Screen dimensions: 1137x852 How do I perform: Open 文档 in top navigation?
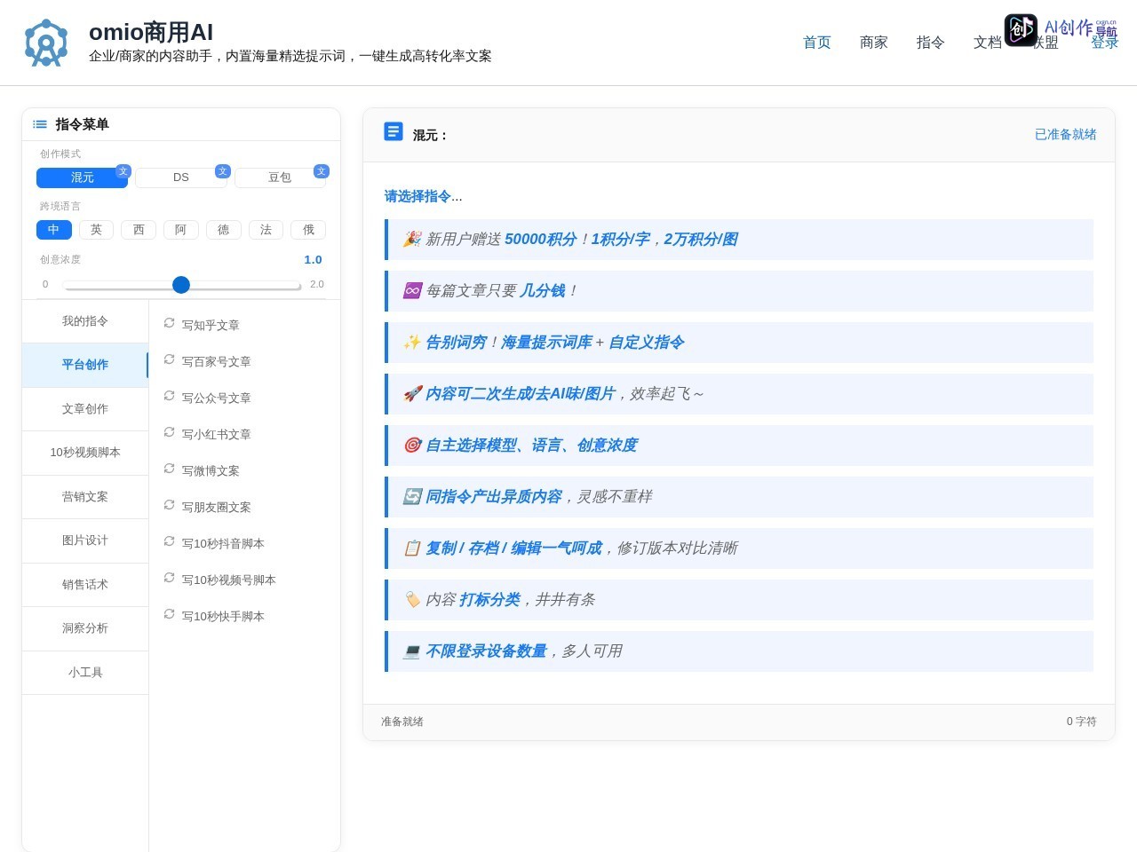pyautogui.click(x=988, y=43)
